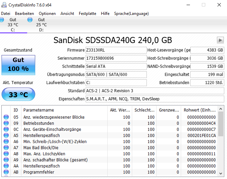Click raw value 0000000000C7

point(202,129)
